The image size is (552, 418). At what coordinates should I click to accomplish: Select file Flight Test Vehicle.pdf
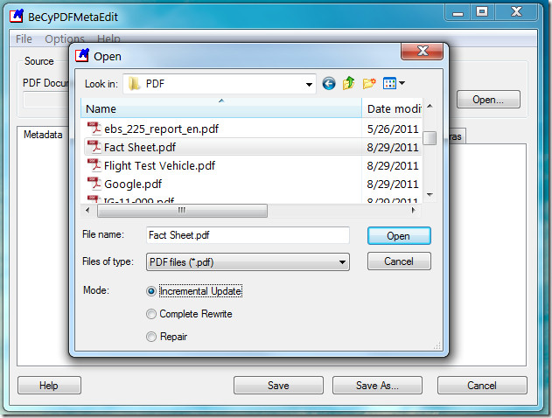click(159, 165)
